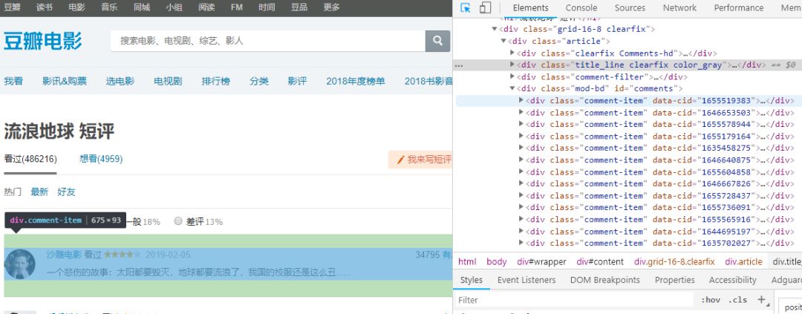
Task: Open 影讯&购票 navigation link
Action: pos(65,81)
